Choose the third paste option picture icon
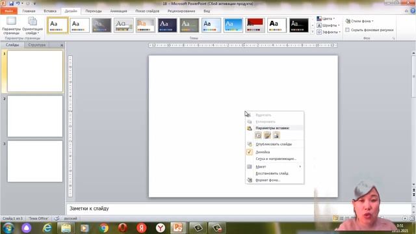Image resolution: width=416 pixels, height=234 pixels. point(276,135)
